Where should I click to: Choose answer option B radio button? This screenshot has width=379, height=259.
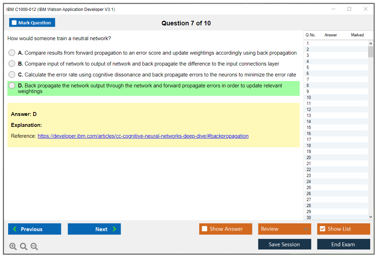pyautogui.click(x=12, y=64)
